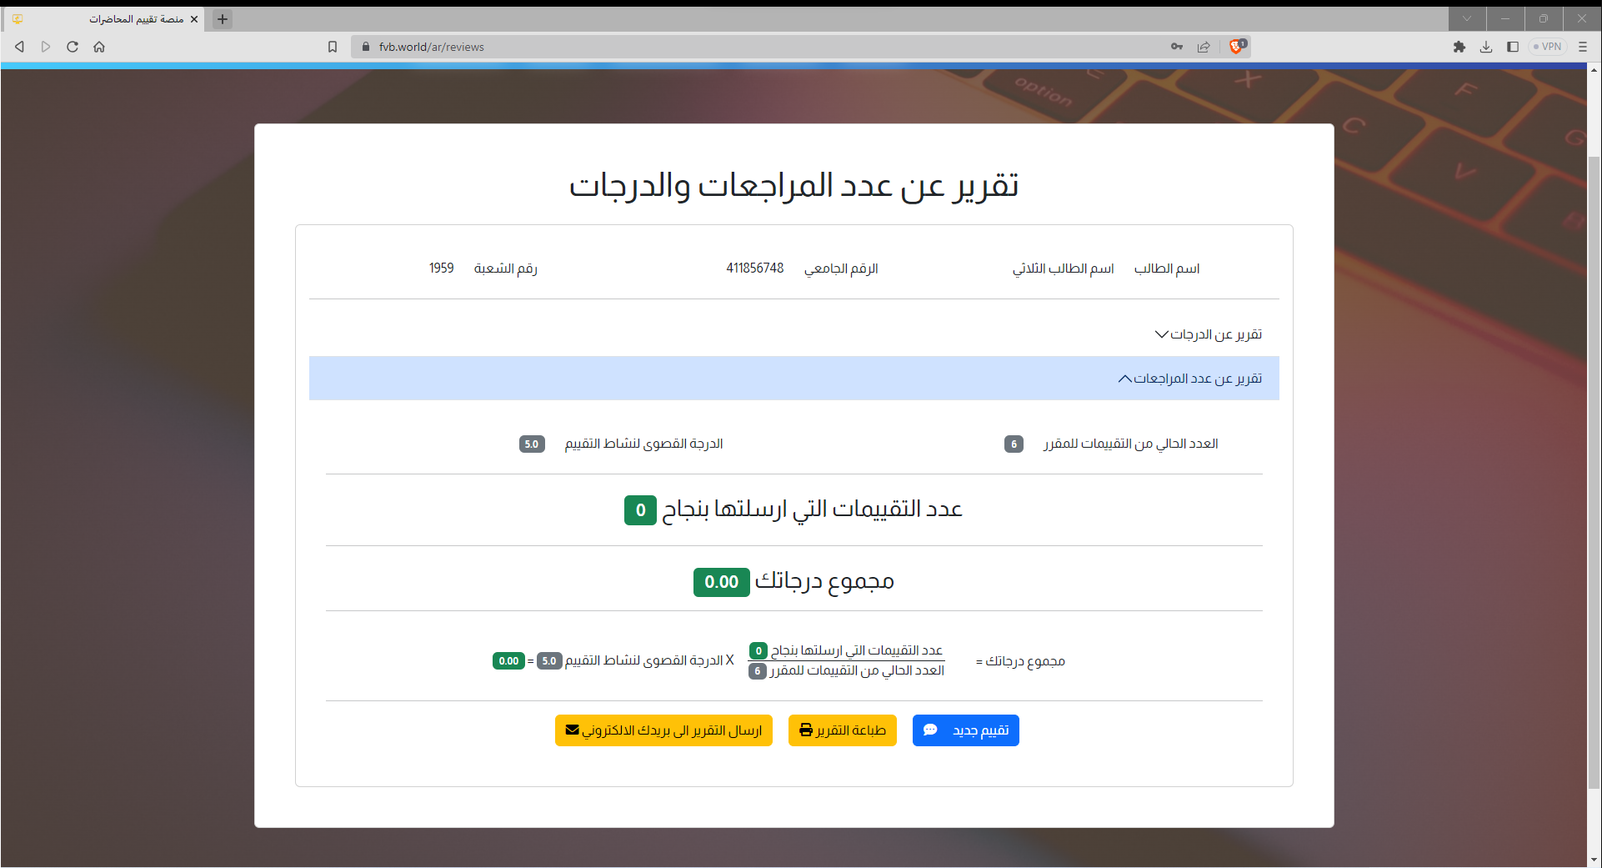Screen dimensions: 1602x868
Task: Expand the تقرير عن الدرجات section
Action: (x=1208, y=334)
